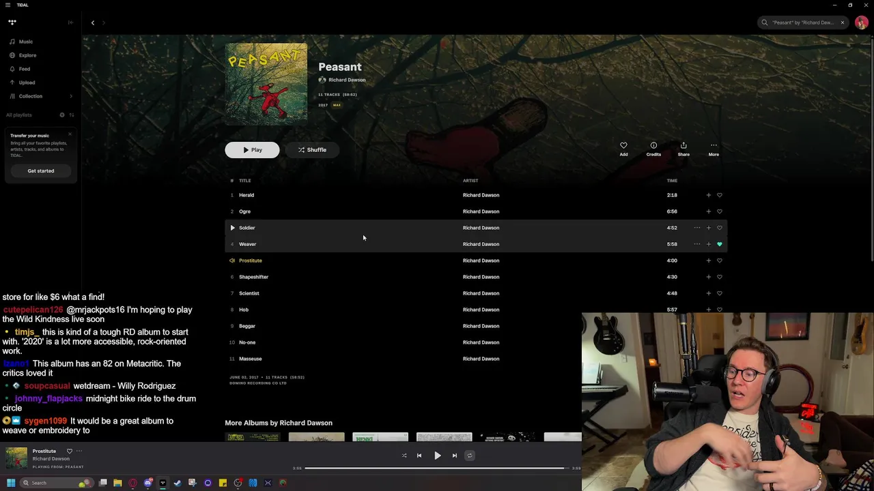The width and height of the screenshot is (874, 491).
Task: Add Weaver to a playlist with plus
Action: click(x=709, y=244)
